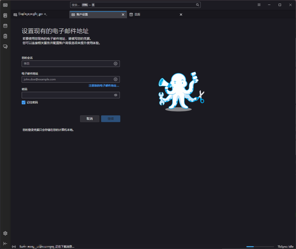Open the Calendar sidebar icon

pyautogui.click(x=5, y=26)
